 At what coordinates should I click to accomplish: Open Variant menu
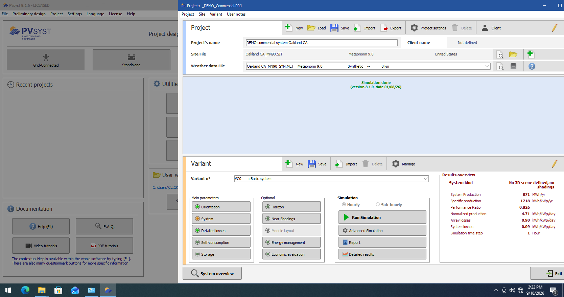click(x=216, y=14)
